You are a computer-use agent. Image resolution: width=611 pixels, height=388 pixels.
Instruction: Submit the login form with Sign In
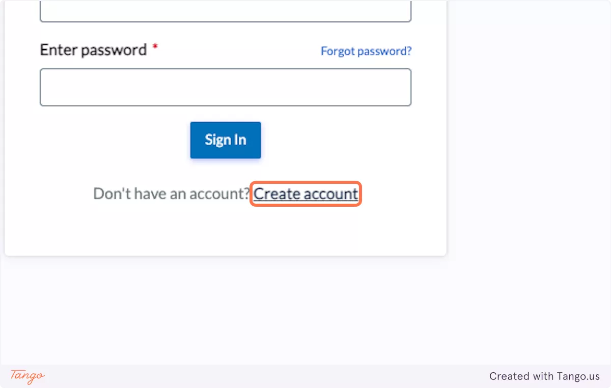click(x=226, y=140)
